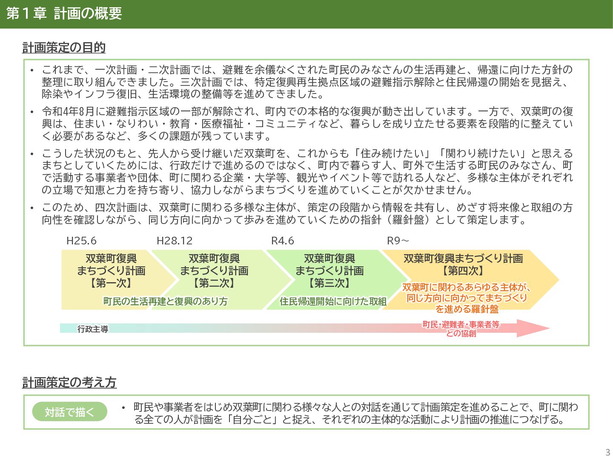
Task: Click the green '対話で描く' pill label
Action: click(x=70, y=411)
